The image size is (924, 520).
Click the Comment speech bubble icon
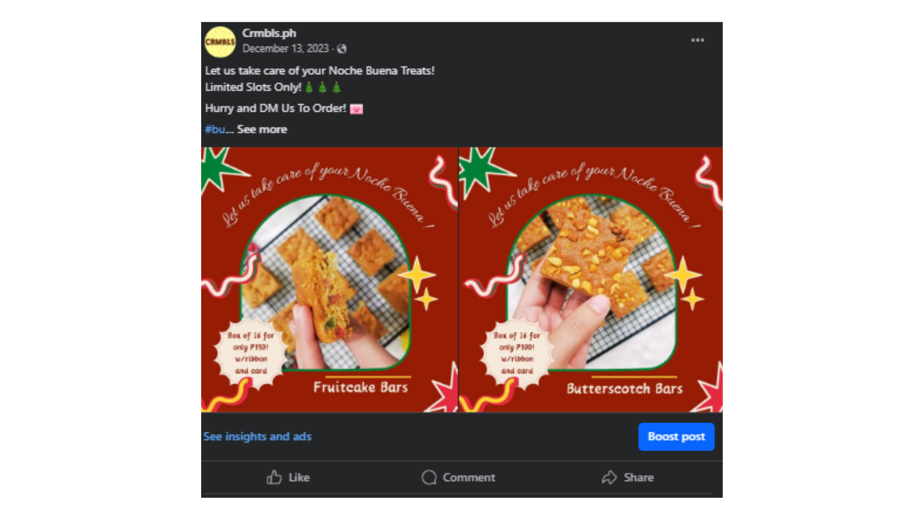pyautogui.click(x=430, y=477)
